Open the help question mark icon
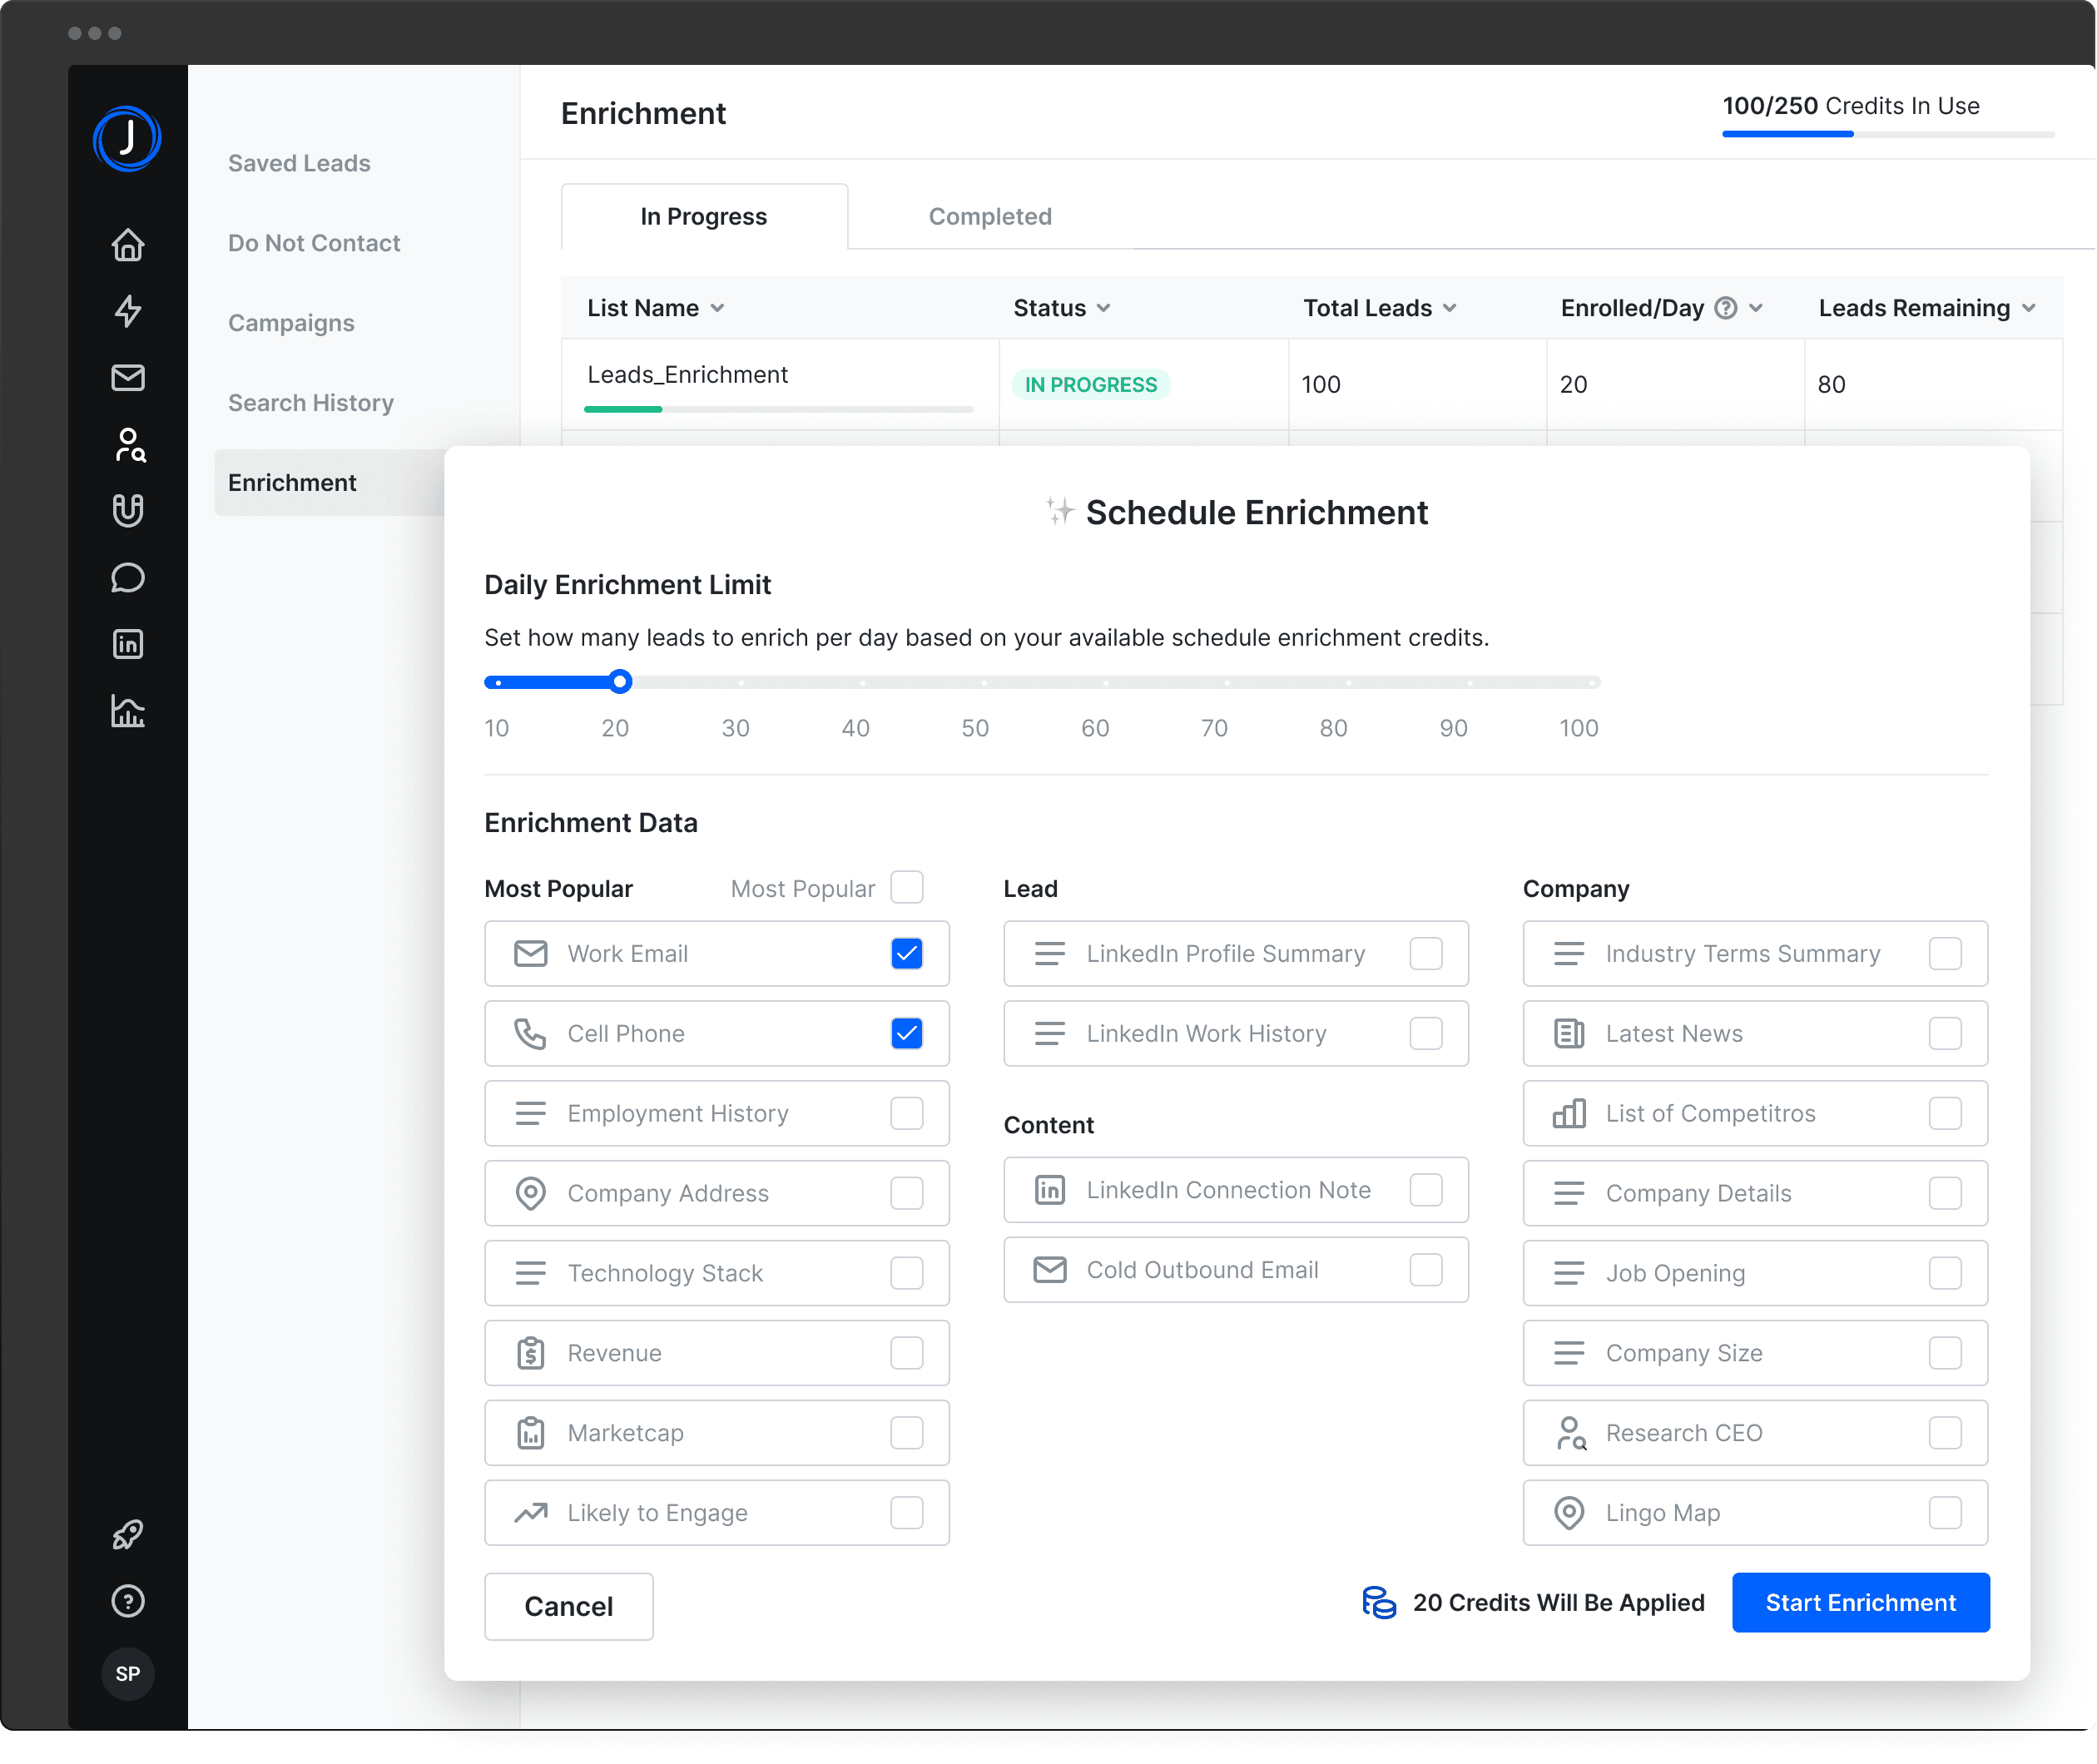The height and width of the screenshot is (1764, 2097). pyautogui.click(x=128, y=1601)
